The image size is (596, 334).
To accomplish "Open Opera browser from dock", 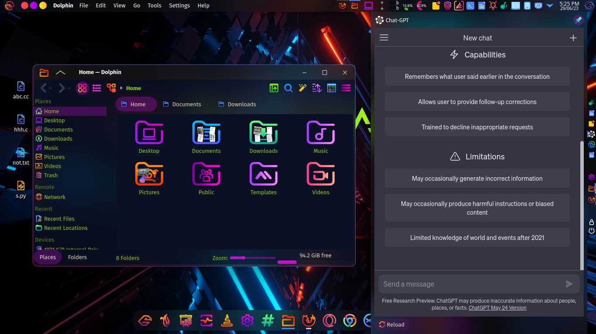I will tap(329, 321).
